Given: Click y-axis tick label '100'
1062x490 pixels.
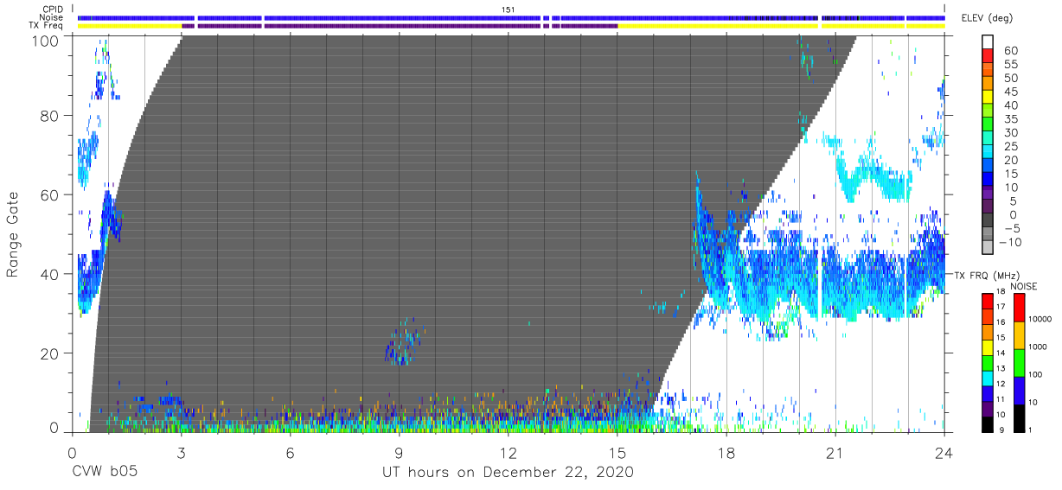Looking at the screenshot, I should click(46, 40).
